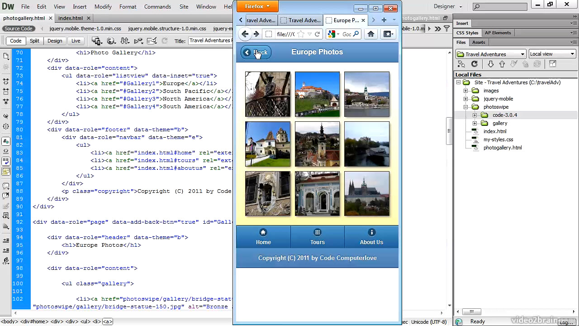Enable Live view
The image size is (579, 326).
76,41
